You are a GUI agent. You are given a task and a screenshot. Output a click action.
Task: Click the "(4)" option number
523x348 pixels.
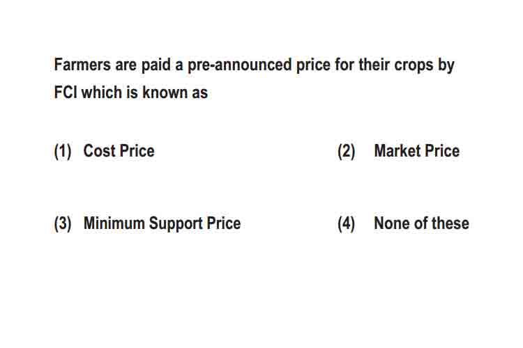tap(346, 224)
